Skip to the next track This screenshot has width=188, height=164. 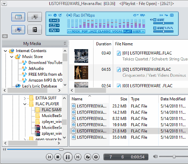78,157
